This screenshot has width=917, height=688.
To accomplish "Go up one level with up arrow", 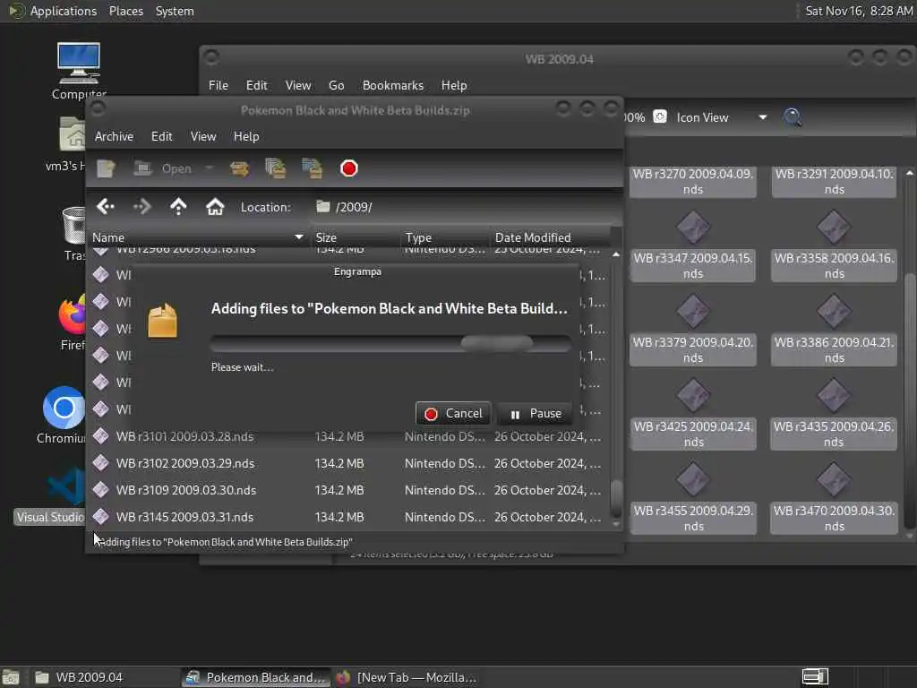I will (x=178, y=207).
